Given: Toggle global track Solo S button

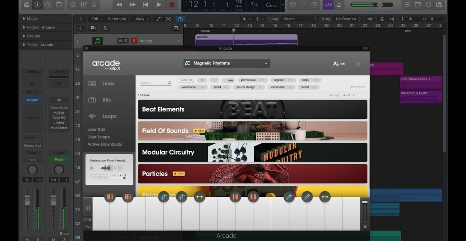Looking at the screenshot, I should tap(105, 28).
